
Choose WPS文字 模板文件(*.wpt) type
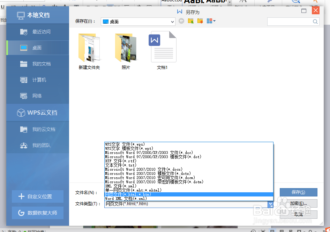tap(189, 148)
